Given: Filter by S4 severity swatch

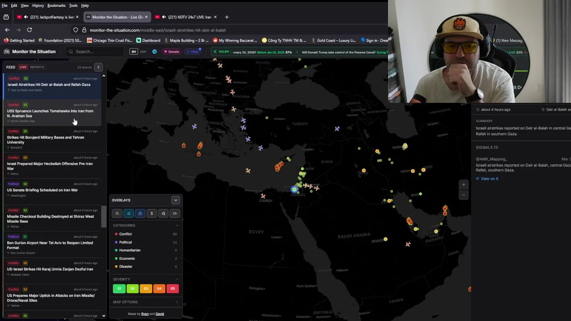Looking at the screenshot, I should (x=159, y=288).
